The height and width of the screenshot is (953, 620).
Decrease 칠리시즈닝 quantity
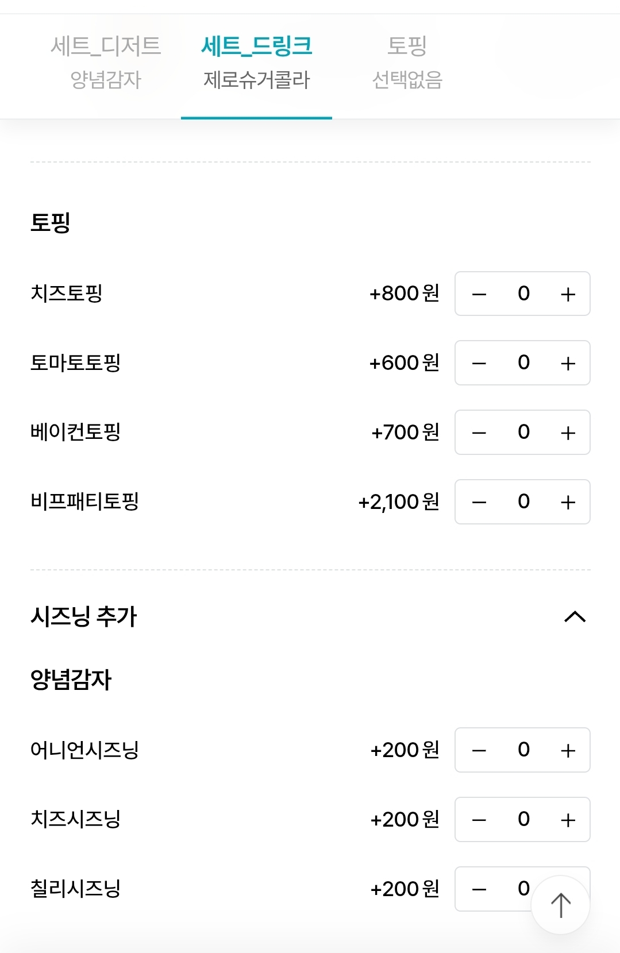[x=479, y=889]
